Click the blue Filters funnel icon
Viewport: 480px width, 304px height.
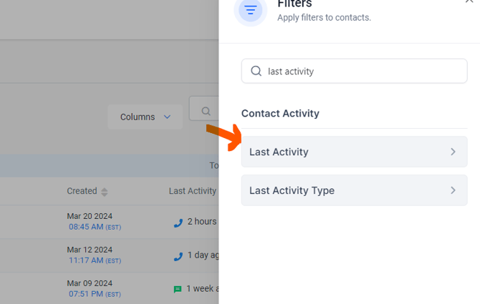[x=250, y=11]
